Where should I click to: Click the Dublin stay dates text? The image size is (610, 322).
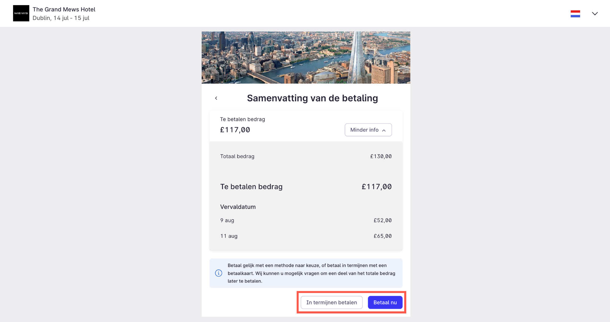61,18
